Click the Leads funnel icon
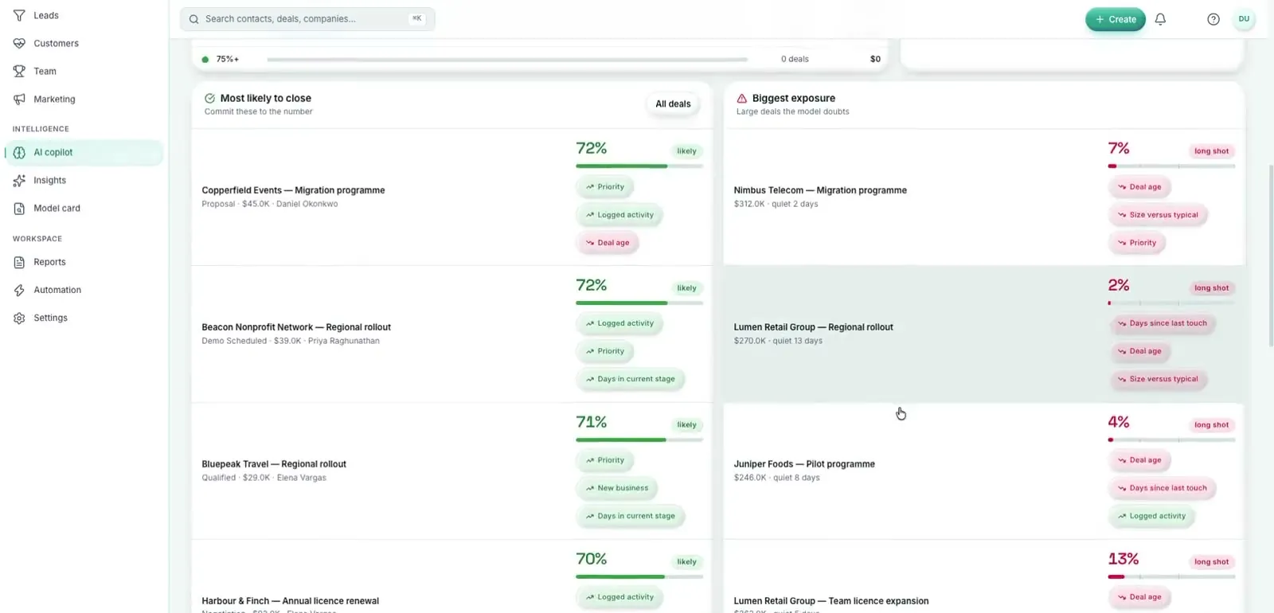This screenshot has width=1274, height=613. pyautogui.click(x=19, y=15)
